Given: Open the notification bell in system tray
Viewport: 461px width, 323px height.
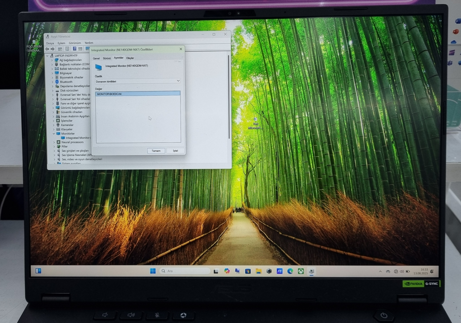Looking at the screenshot, I should (432, 272).
